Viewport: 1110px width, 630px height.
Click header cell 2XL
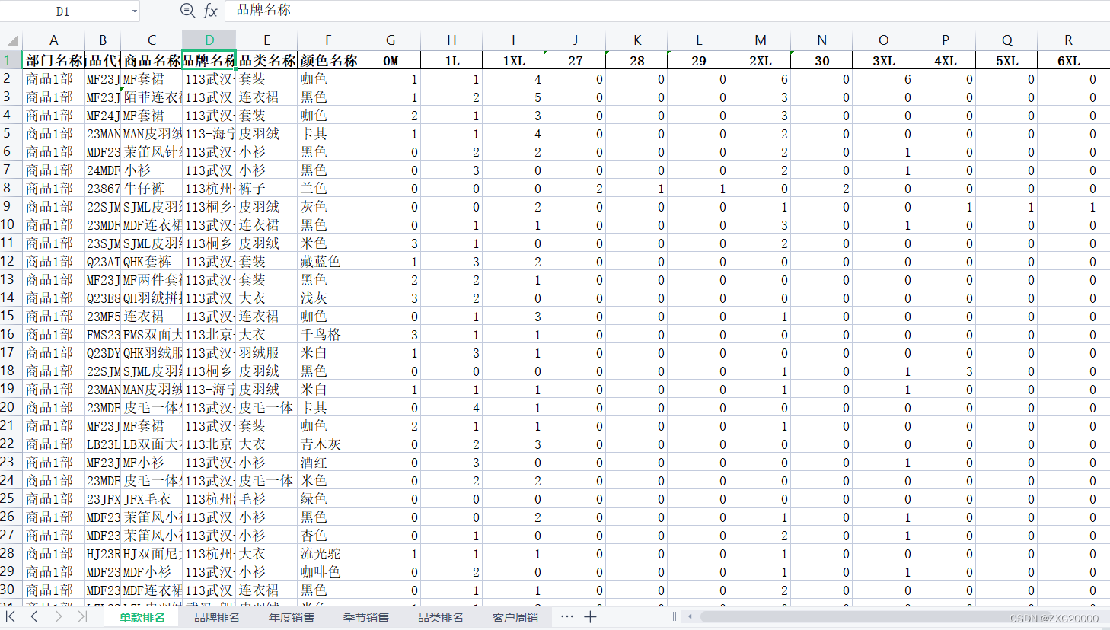[761, 60]
